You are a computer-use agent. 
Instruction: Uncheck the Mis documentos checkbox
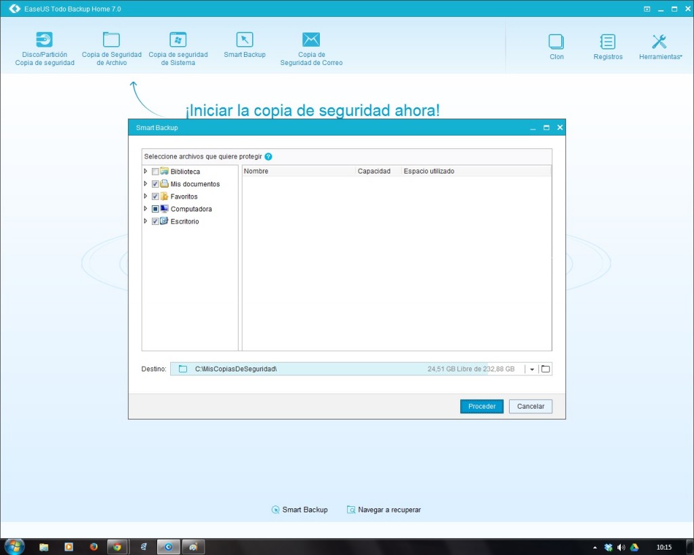coord(155,184)
